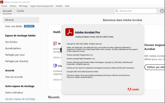Open Avec une étoile in the sidebar
Screen dimensions: 165x103
(x=13, y=26)
